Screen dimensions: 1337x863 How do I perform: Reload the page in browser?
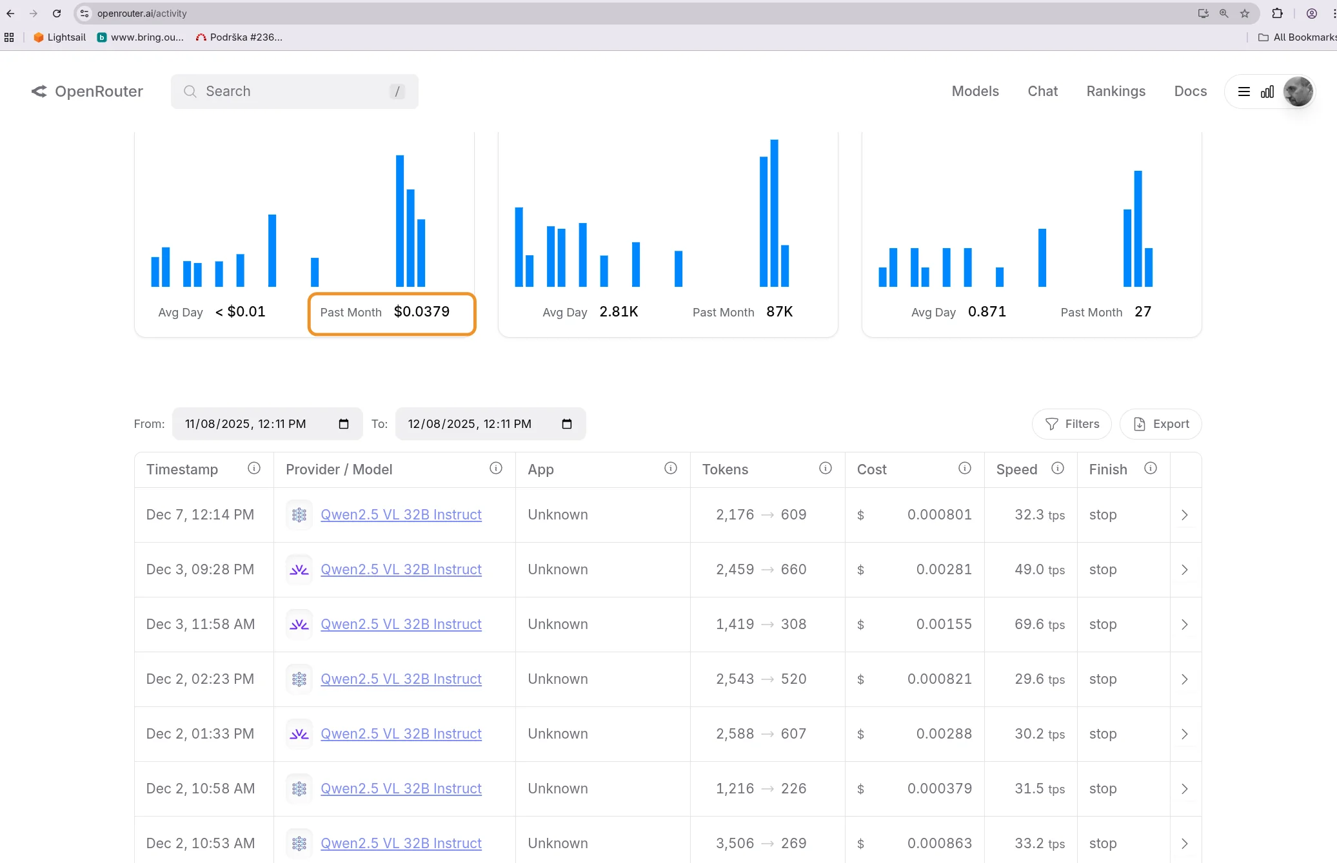click(x=57, y=14)
